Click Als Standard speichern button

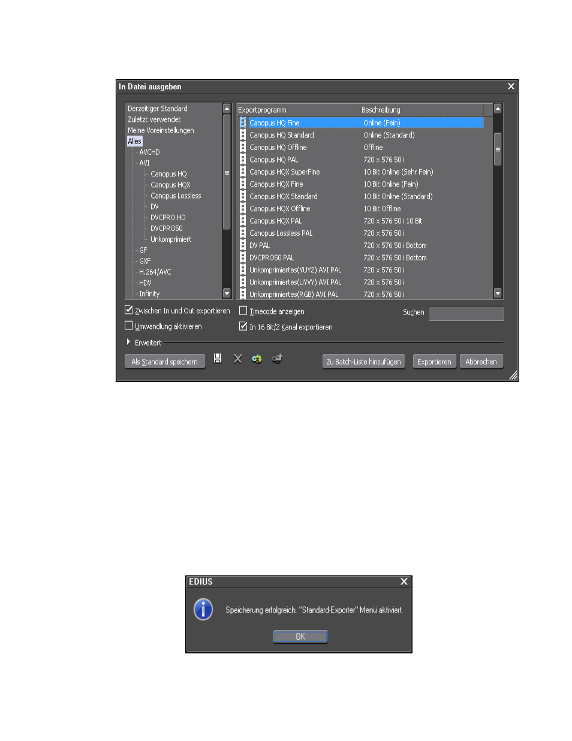[165, 362]
